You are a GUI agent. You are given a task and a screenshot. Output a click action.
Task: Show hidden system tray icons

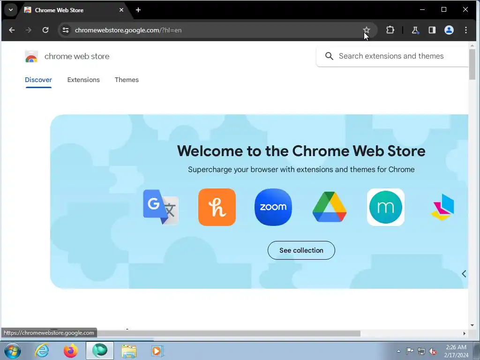[x=398, y=351]
